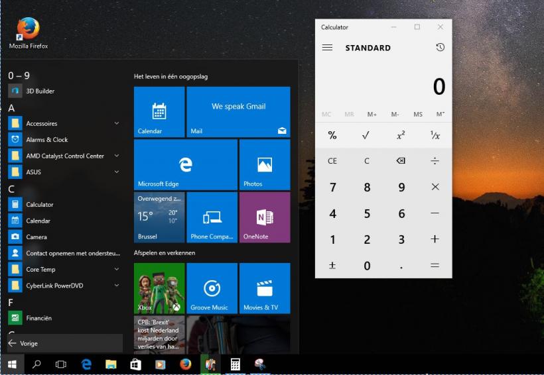544x375 pixels.
Task: Open Task View on the taskbar
Action: tap(61, 364)
